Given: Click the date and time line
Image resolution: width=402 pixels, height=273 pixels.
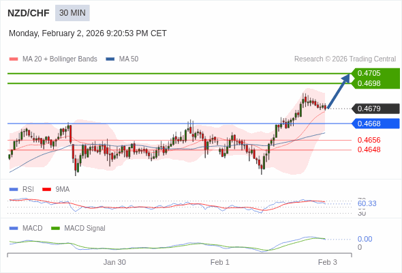Looking at the screenshot, I should [x=88, y=33].
